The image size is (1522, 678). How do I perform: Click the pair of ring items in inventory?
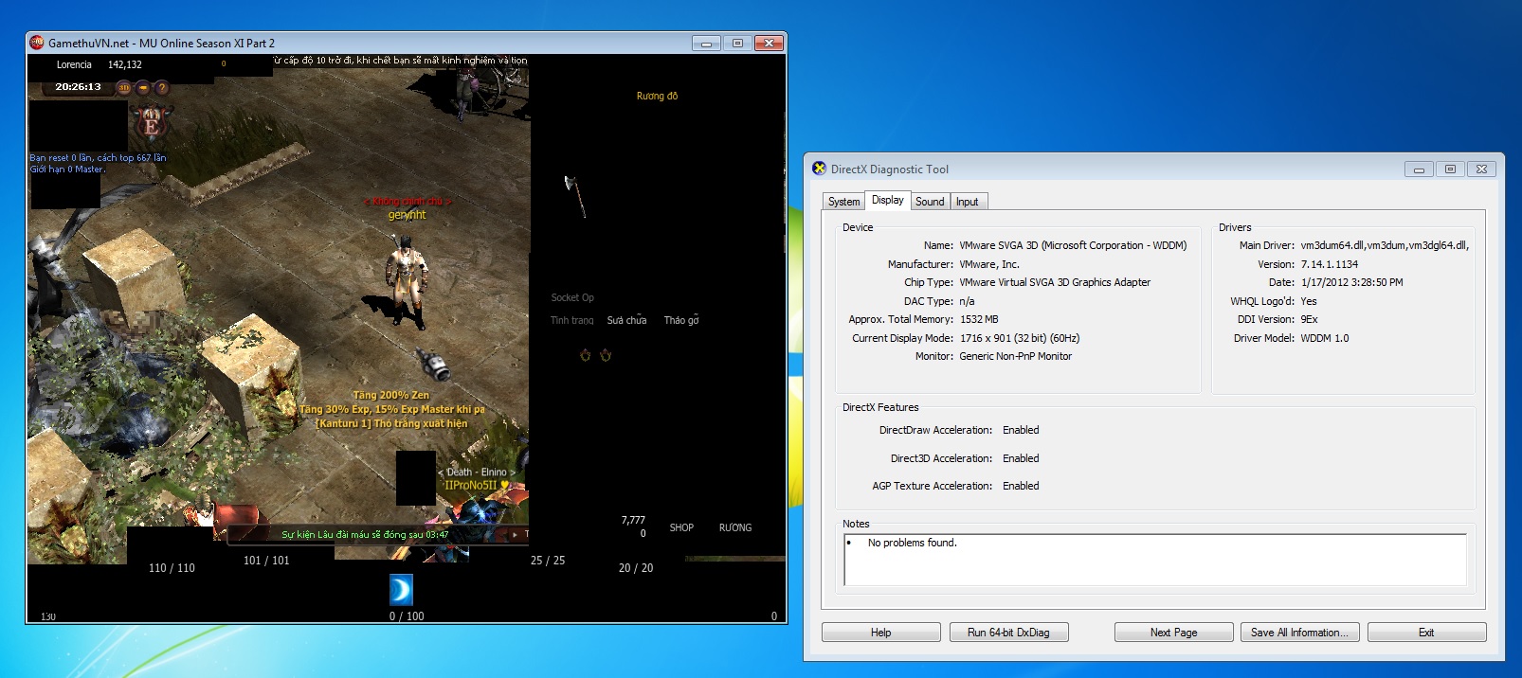(595, 355)
